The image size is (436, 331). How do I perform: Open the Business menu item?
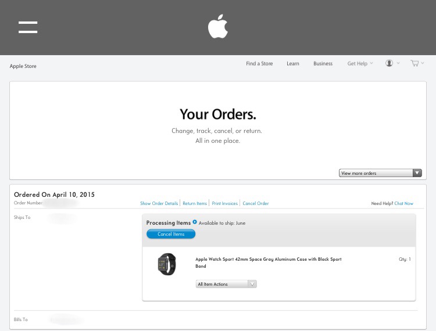coord(323,64)
